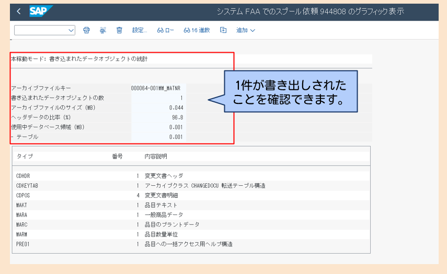Click 変更文書明細 description

[162, 195]
